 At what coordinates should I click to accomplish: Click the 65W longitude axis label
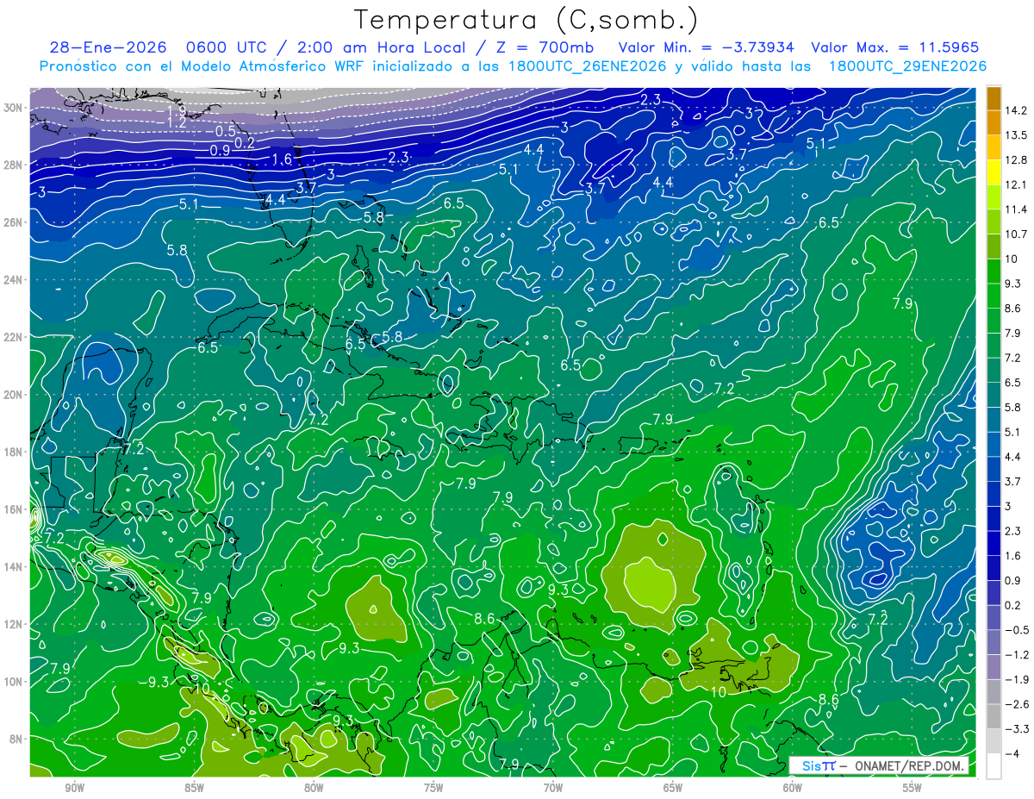(673, 788)
